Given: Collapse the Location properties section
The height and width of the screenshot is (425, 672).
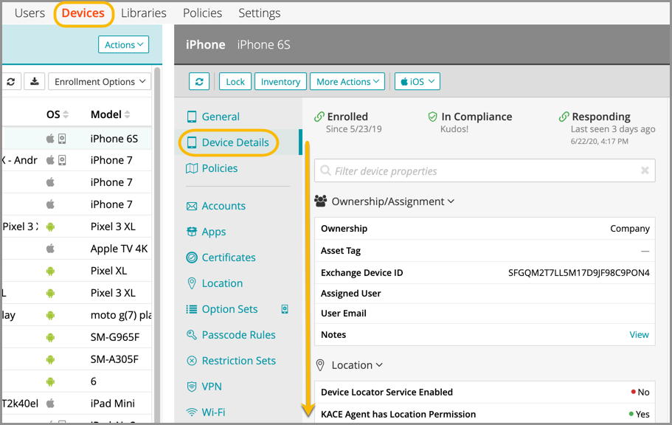Looking at the screenshot, I should 357,364.
